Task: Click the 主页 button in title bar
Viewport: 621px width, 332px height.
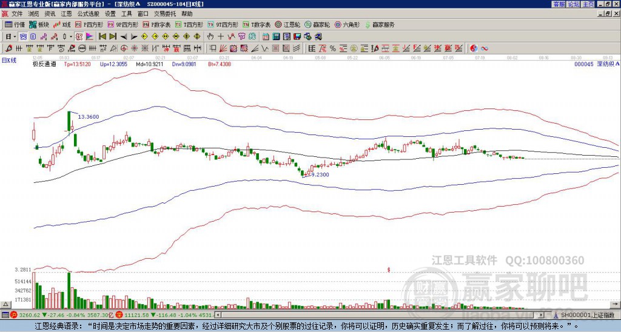Action: (x=588, y=4)
